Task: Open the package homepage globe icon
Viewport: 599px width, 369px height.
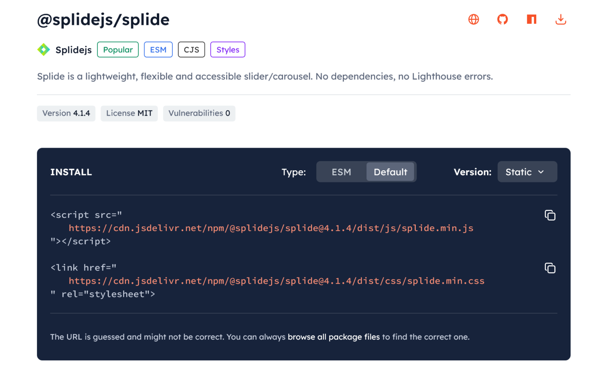Action: pyautogui.click(x=473, y=19)
